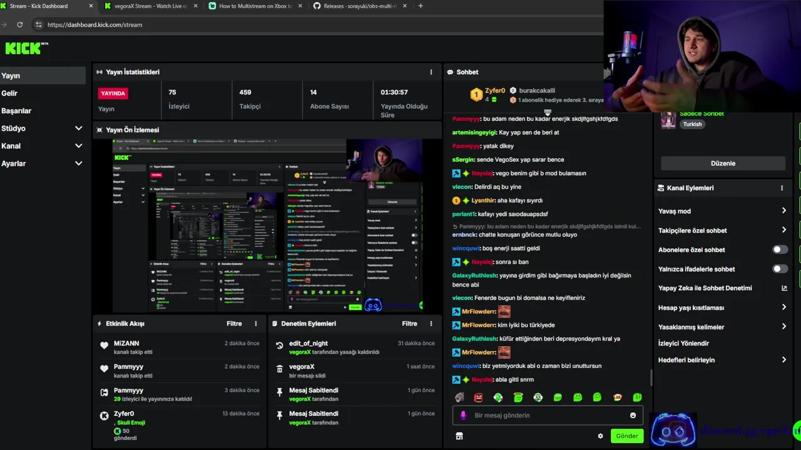The height and width of the screenshot is (450, 801).
Task: Click the "01:30:57" stream duration value
Action: tap(394, 92)
